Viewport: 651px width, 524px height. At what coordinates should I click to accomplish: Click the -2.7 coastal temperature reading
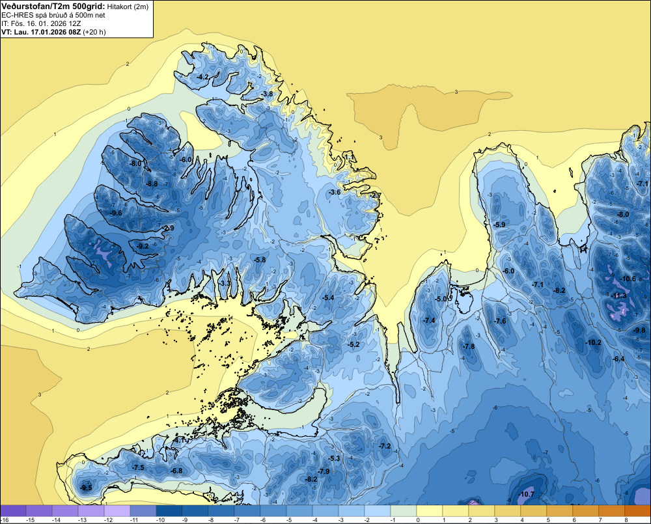point(375,195)
